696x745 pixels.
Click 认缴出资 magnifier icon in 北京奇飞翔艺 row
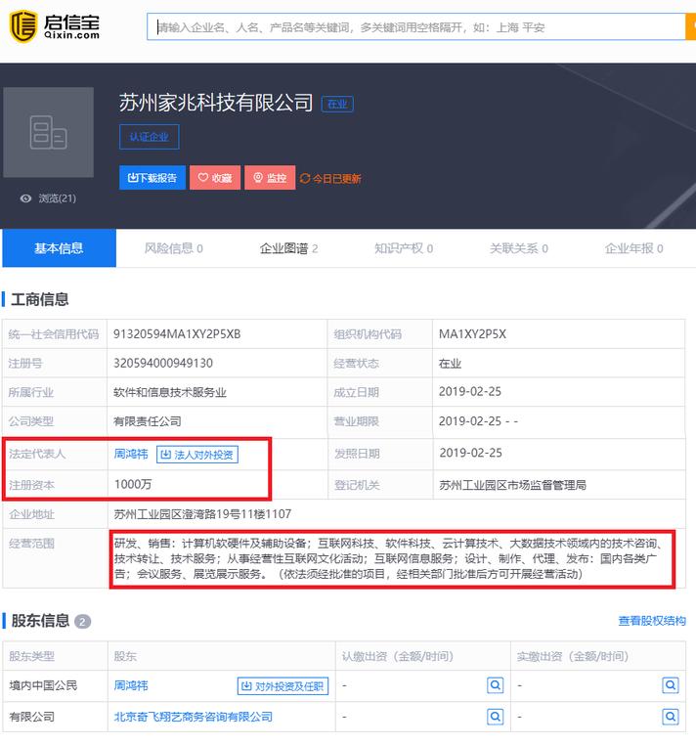495,716
